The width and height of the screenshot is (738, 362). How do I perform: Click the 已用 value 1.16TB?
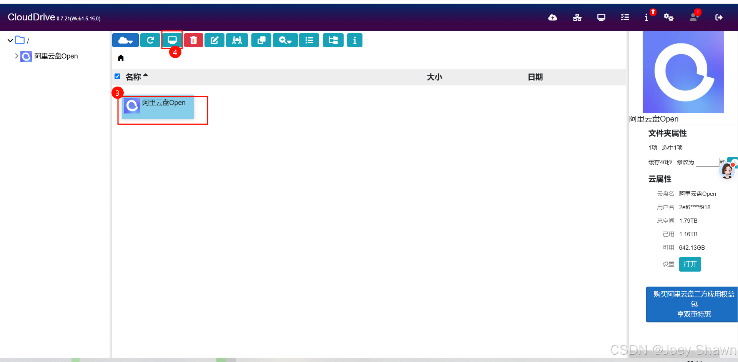[688, 234]
